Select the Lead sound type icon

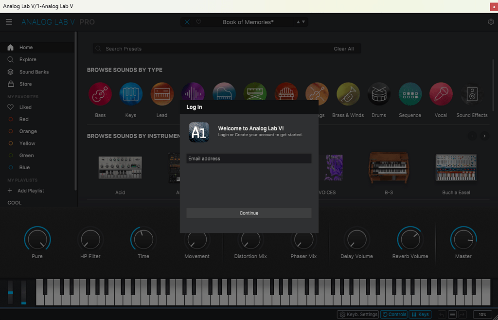click(162, 93)
